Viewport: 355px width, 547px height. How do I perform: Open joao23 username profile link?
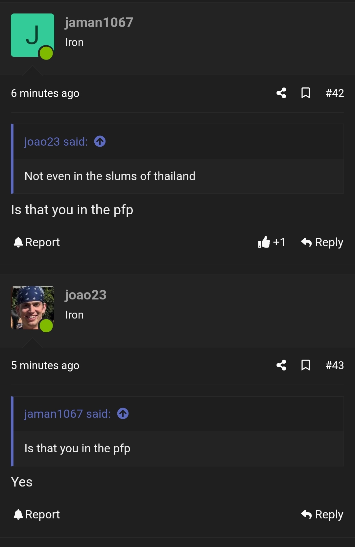pos(85,295)
